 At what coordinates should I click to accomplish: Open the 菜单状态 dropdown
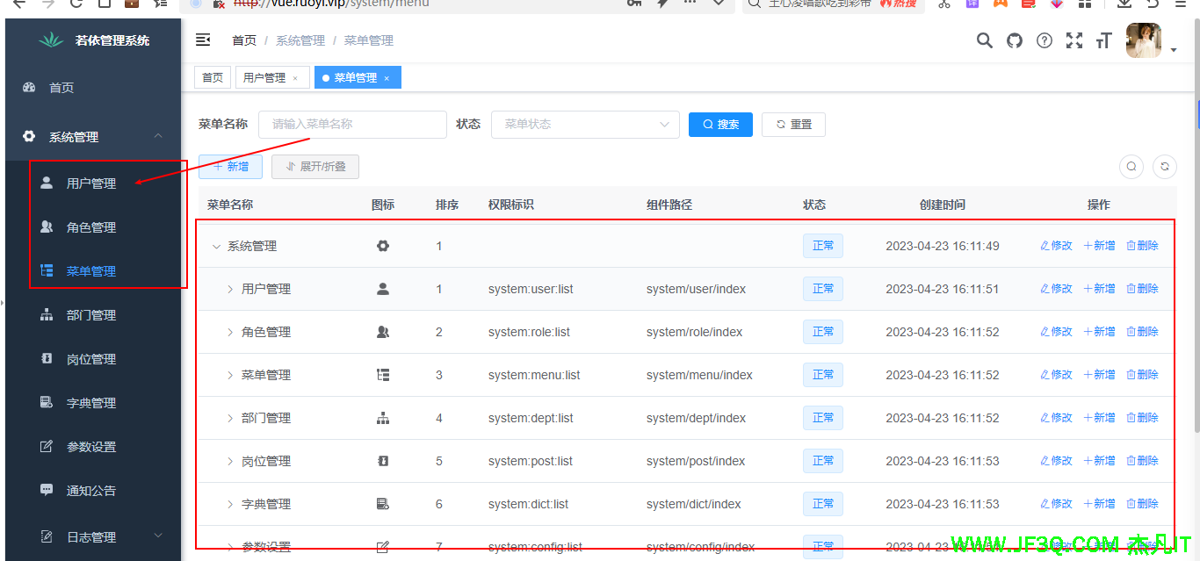[585, 124]
